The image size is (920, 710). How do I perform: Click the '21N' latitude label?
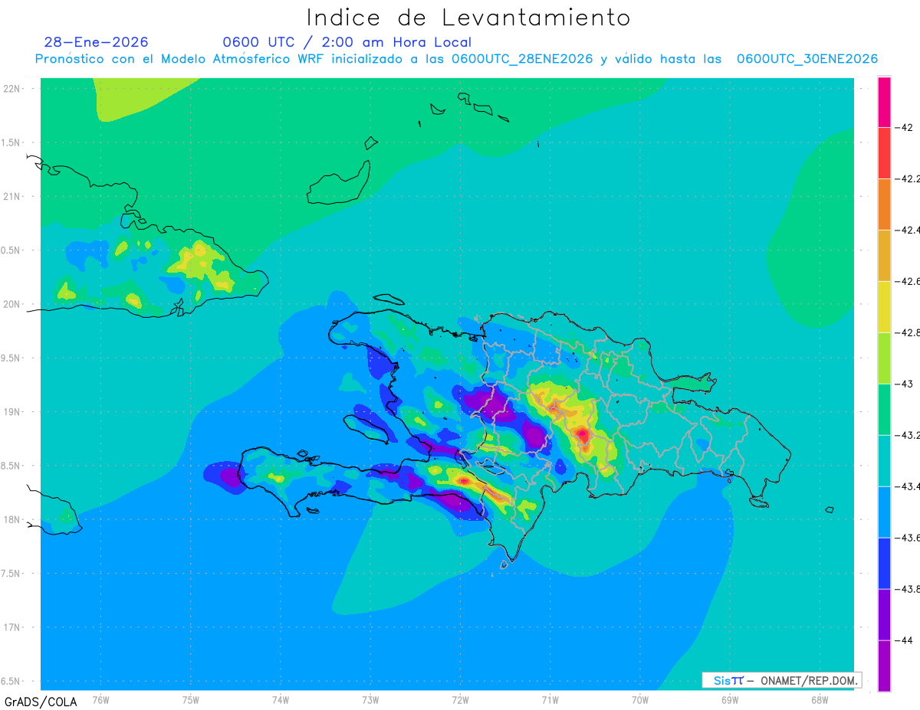click(x=12, y=196)
